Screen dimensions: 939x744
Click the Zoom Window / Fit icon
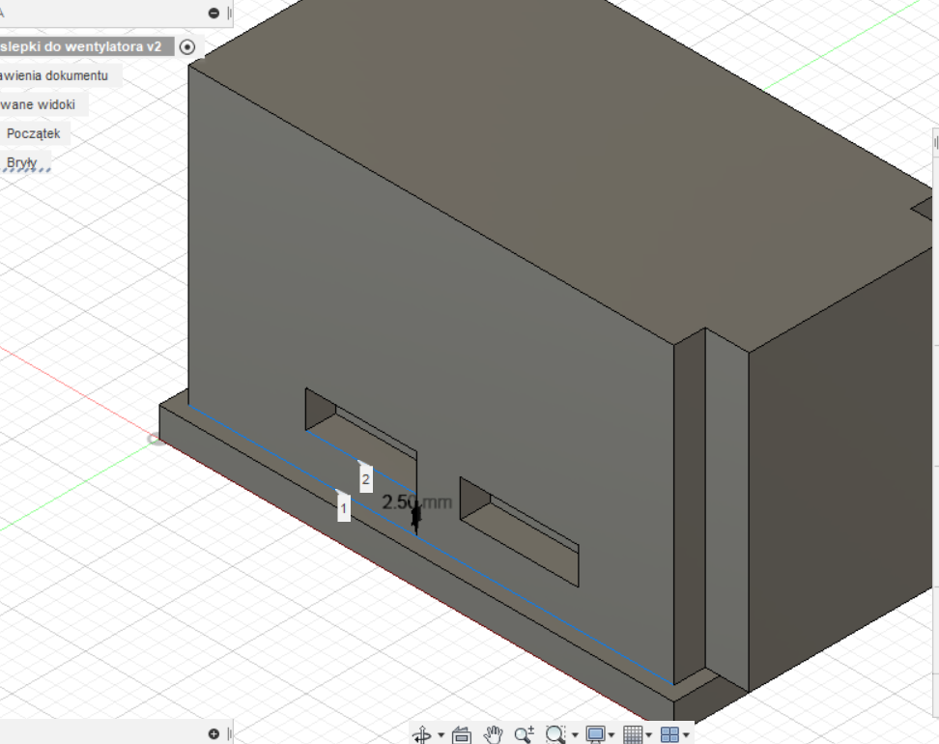tap(555, 734)
